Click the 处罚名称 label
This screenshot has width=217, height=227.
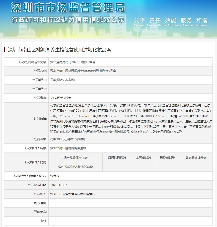pos(40,71)
